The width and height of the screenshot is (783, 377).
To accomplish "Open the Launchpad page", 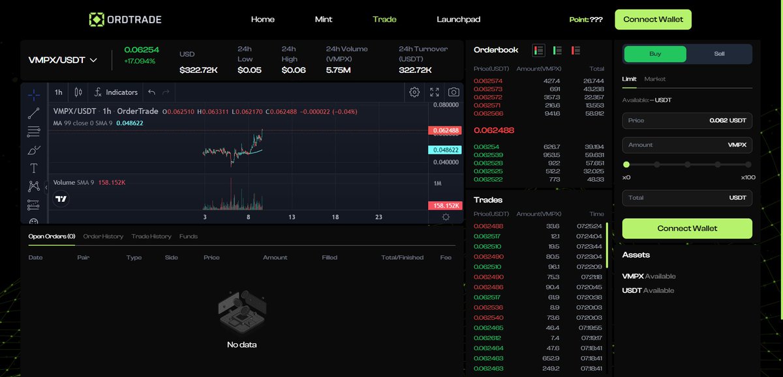I will coord(459,20).
